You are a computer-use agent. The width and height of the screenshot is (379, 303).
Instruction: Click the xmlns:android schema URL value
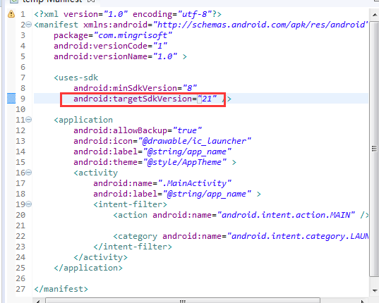[x=260, y=25]
